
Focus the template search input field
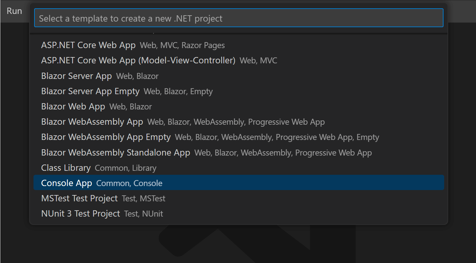click(239, 18)
